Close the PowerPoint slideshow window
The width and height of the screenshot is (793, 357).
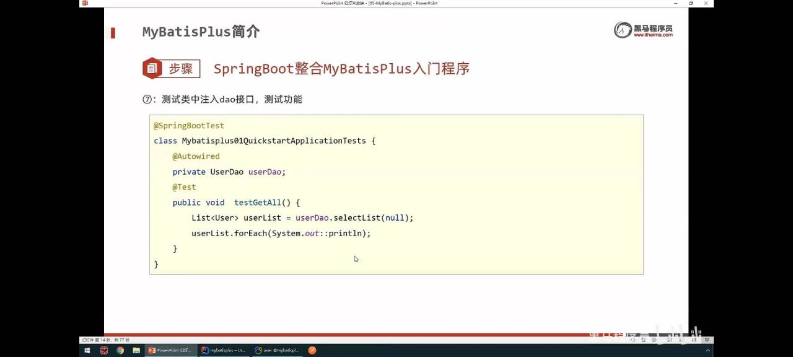[706, 3]
